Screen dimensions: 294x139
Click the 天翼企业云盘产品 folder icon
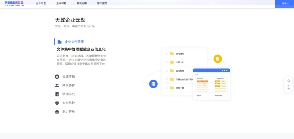coord(172,79)
